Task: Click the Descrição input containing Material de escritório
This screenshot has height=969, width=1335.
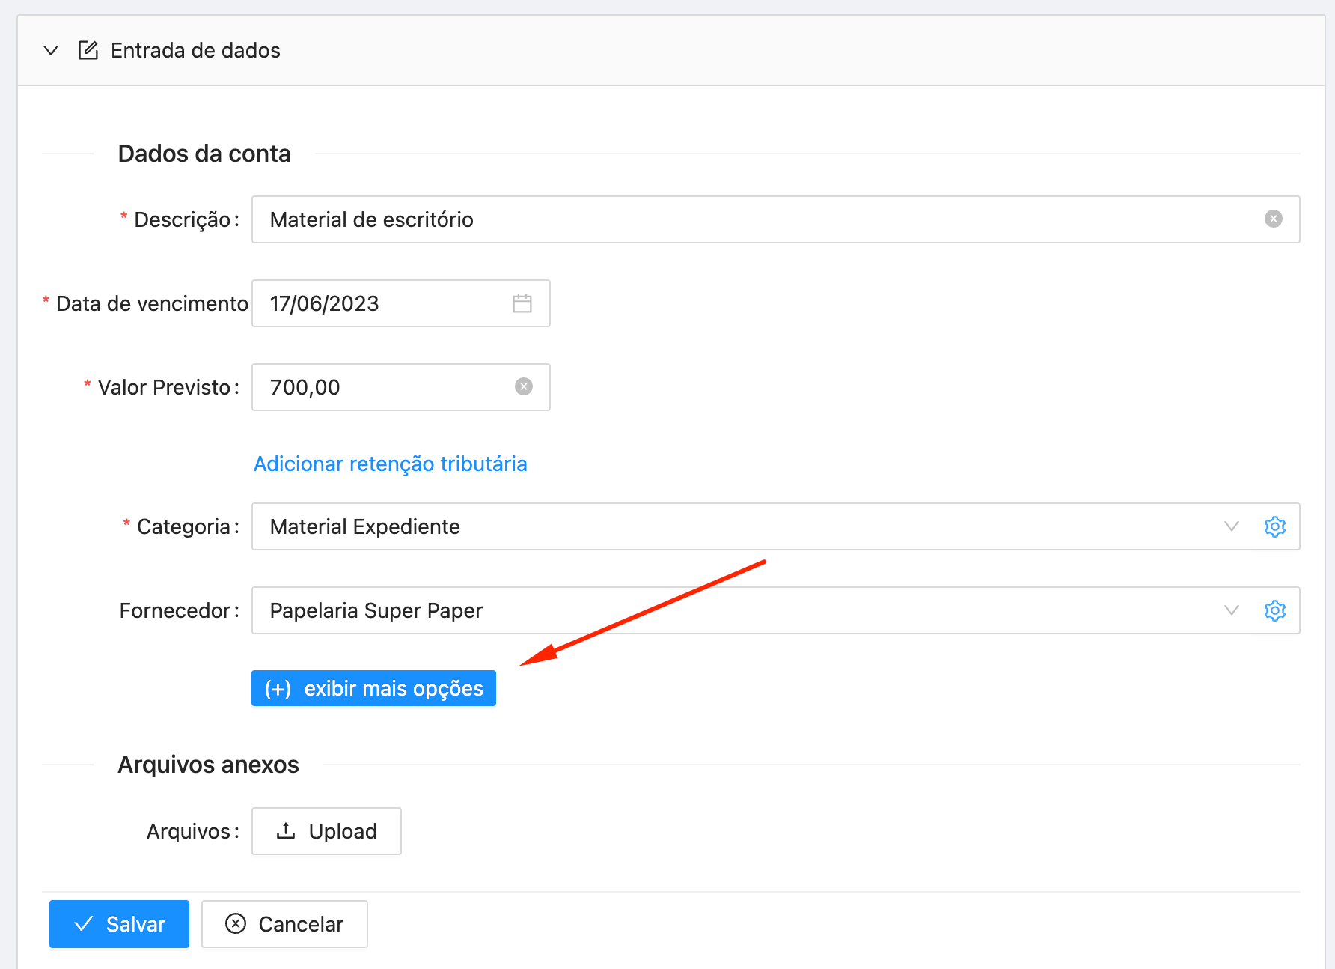Action: (x=775, y=219)
